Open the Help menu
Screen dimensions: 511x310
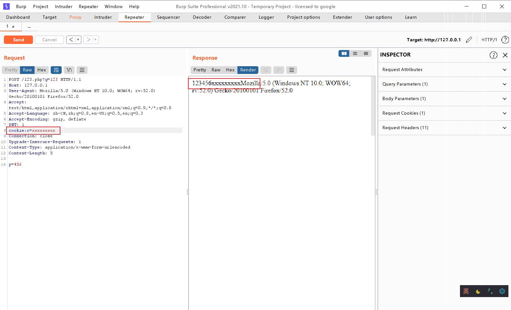point(134,6)
